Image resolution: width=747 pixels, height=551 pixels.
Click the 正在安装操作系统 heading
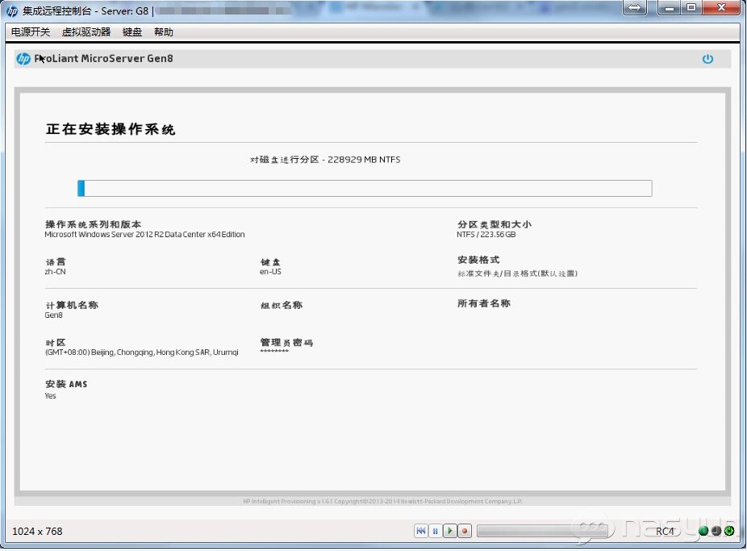click(x=111, y=129)
